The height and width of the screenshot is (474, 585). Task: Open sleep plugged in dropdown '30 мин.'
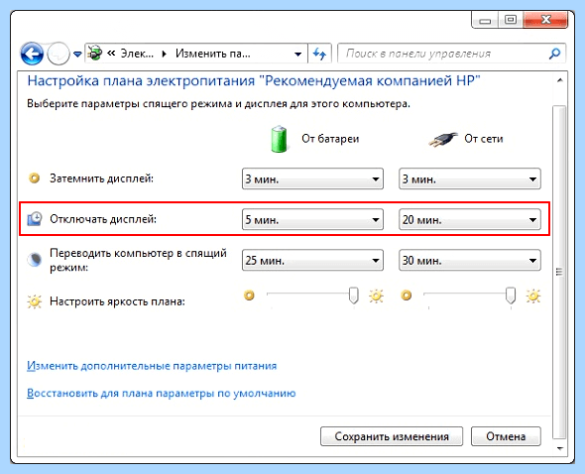(470, 260)
